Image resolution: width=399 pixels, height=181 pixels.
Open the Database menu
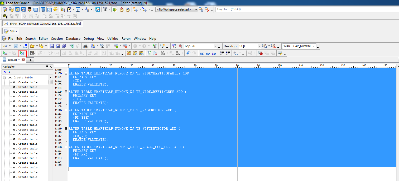(73, 38)
